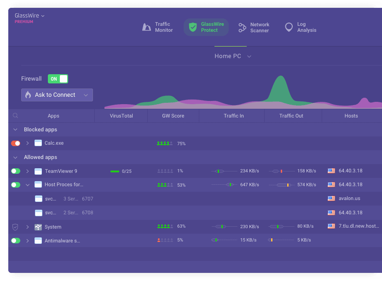Click TeamViewer's VirusTotal 0/25 result
Viewport: 382px width, 283px height.
(121, 171)
